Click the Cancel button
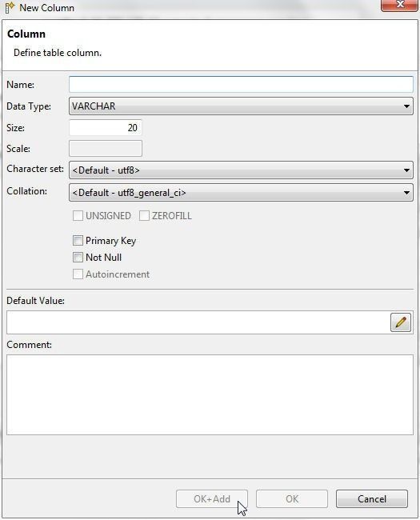420x520 pixels. (372, 498)
